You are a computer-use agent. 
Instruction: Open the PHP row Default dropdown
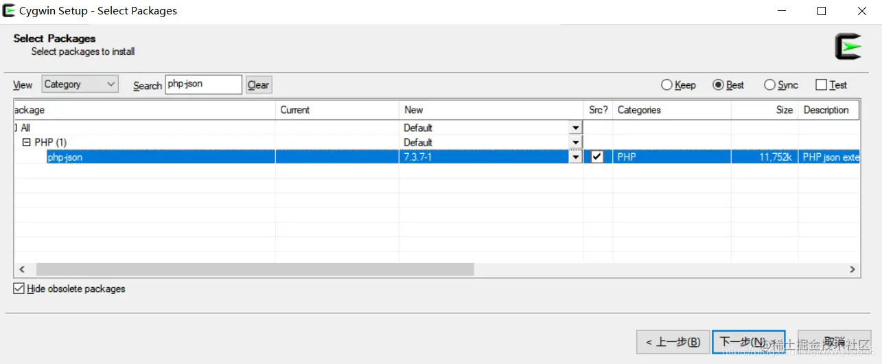coord(575,142)
